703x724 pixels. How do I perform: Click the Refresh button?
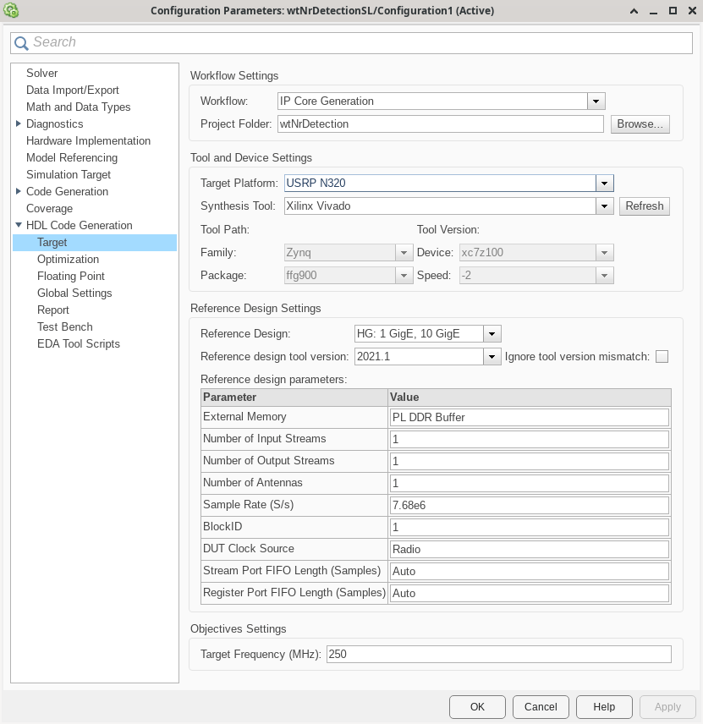click(x=645, y=206)
